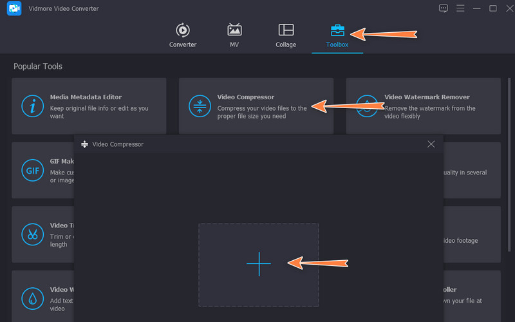Viewport: 515px width, 322px height.
Task: Click the Video Watermark droplet icon
Action: pos(31,298)
